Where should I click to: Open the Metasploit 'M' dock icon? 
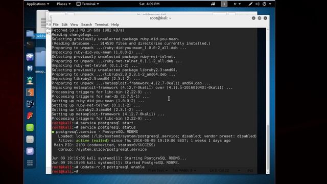pos(30,68)
